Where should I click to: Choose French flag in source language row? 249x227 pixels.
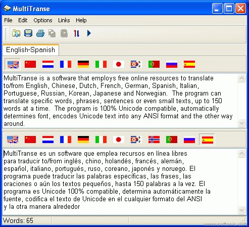coord(66,64)
